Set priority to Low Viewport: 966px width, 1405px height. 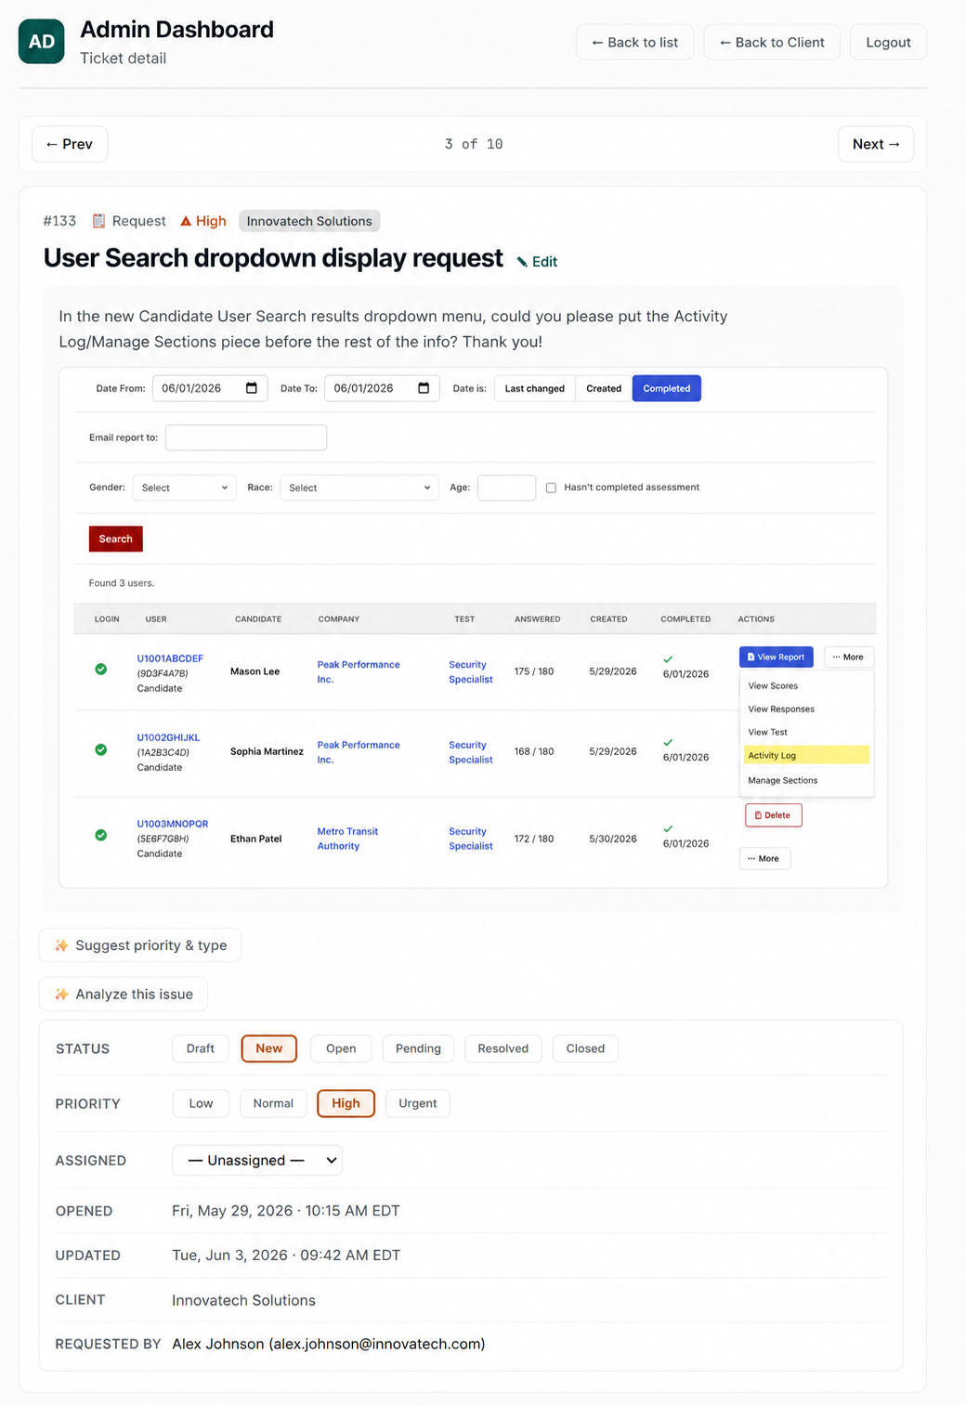coord(201,1103)
